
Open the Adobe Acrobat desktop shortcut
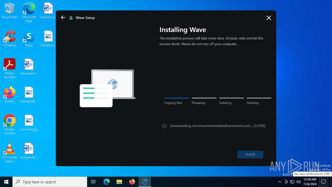click(10, 69)
